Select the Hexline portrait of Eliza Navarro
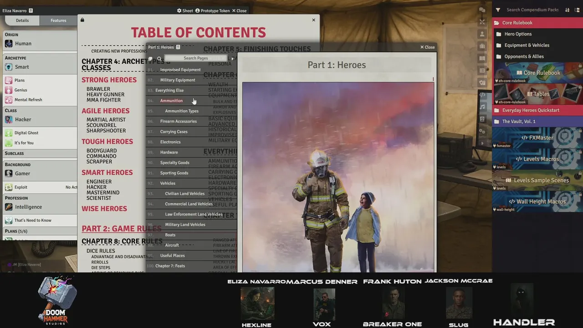 click(x=257, y=303)
